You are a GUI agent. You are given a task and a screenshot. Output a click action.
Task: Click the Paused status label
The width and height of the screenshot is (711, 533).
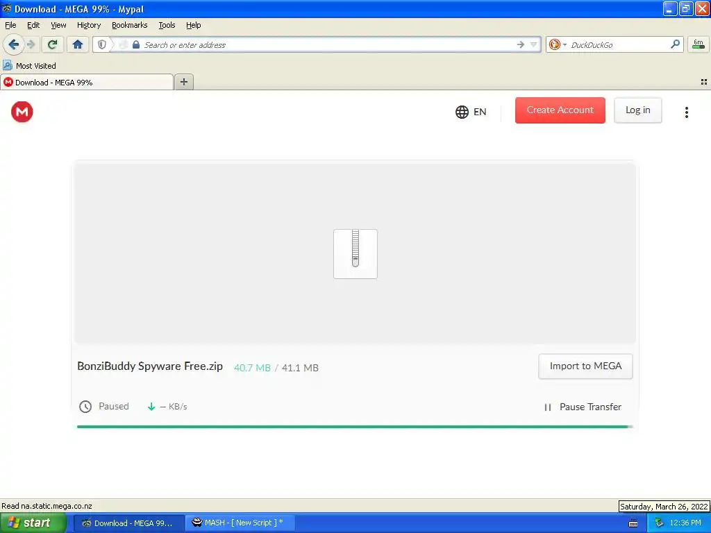click(x=114, y=407)
